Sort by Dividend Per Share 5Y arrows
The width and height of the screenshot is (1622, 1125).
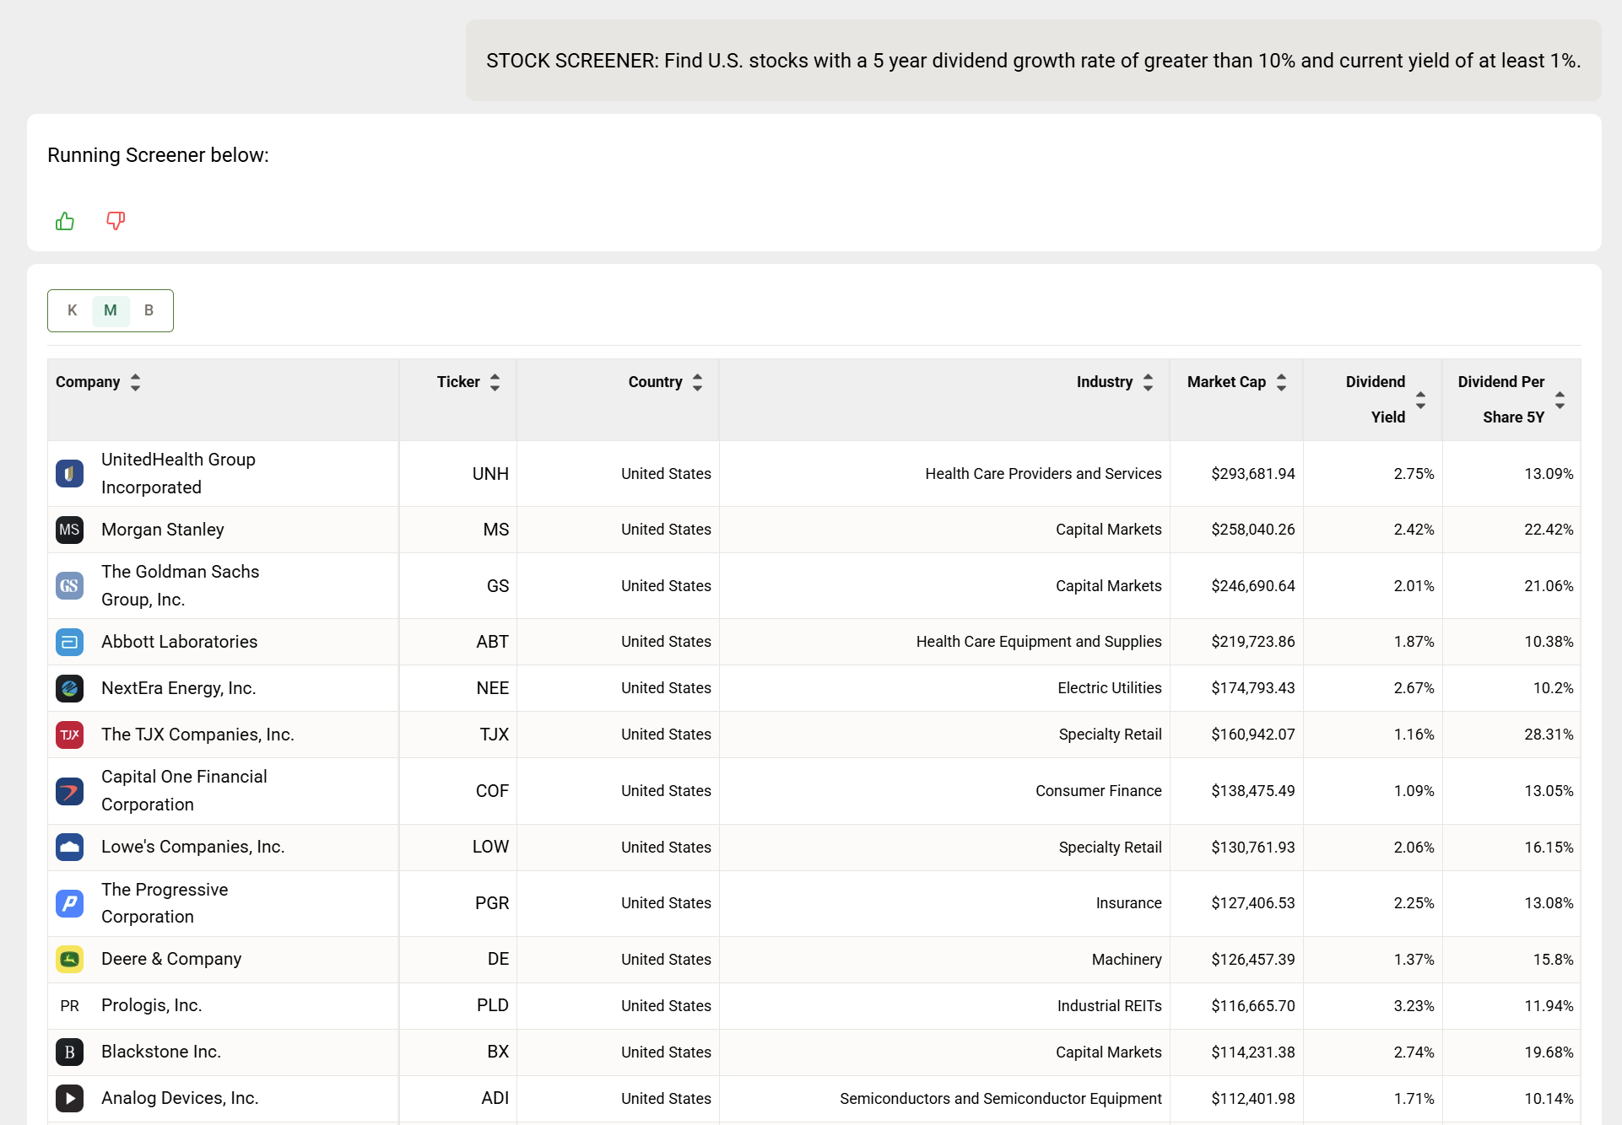[1560, 400]
